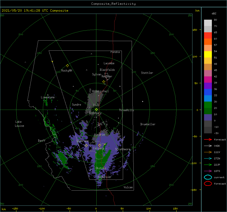Select the Okotoks label
The image size is (227, 212).
coord(101,168)
